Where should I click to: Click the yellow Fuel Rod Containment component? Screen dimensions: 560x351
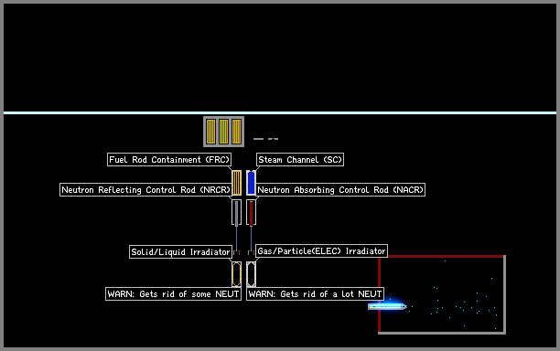pyautogui.click(x=236, y=183)
